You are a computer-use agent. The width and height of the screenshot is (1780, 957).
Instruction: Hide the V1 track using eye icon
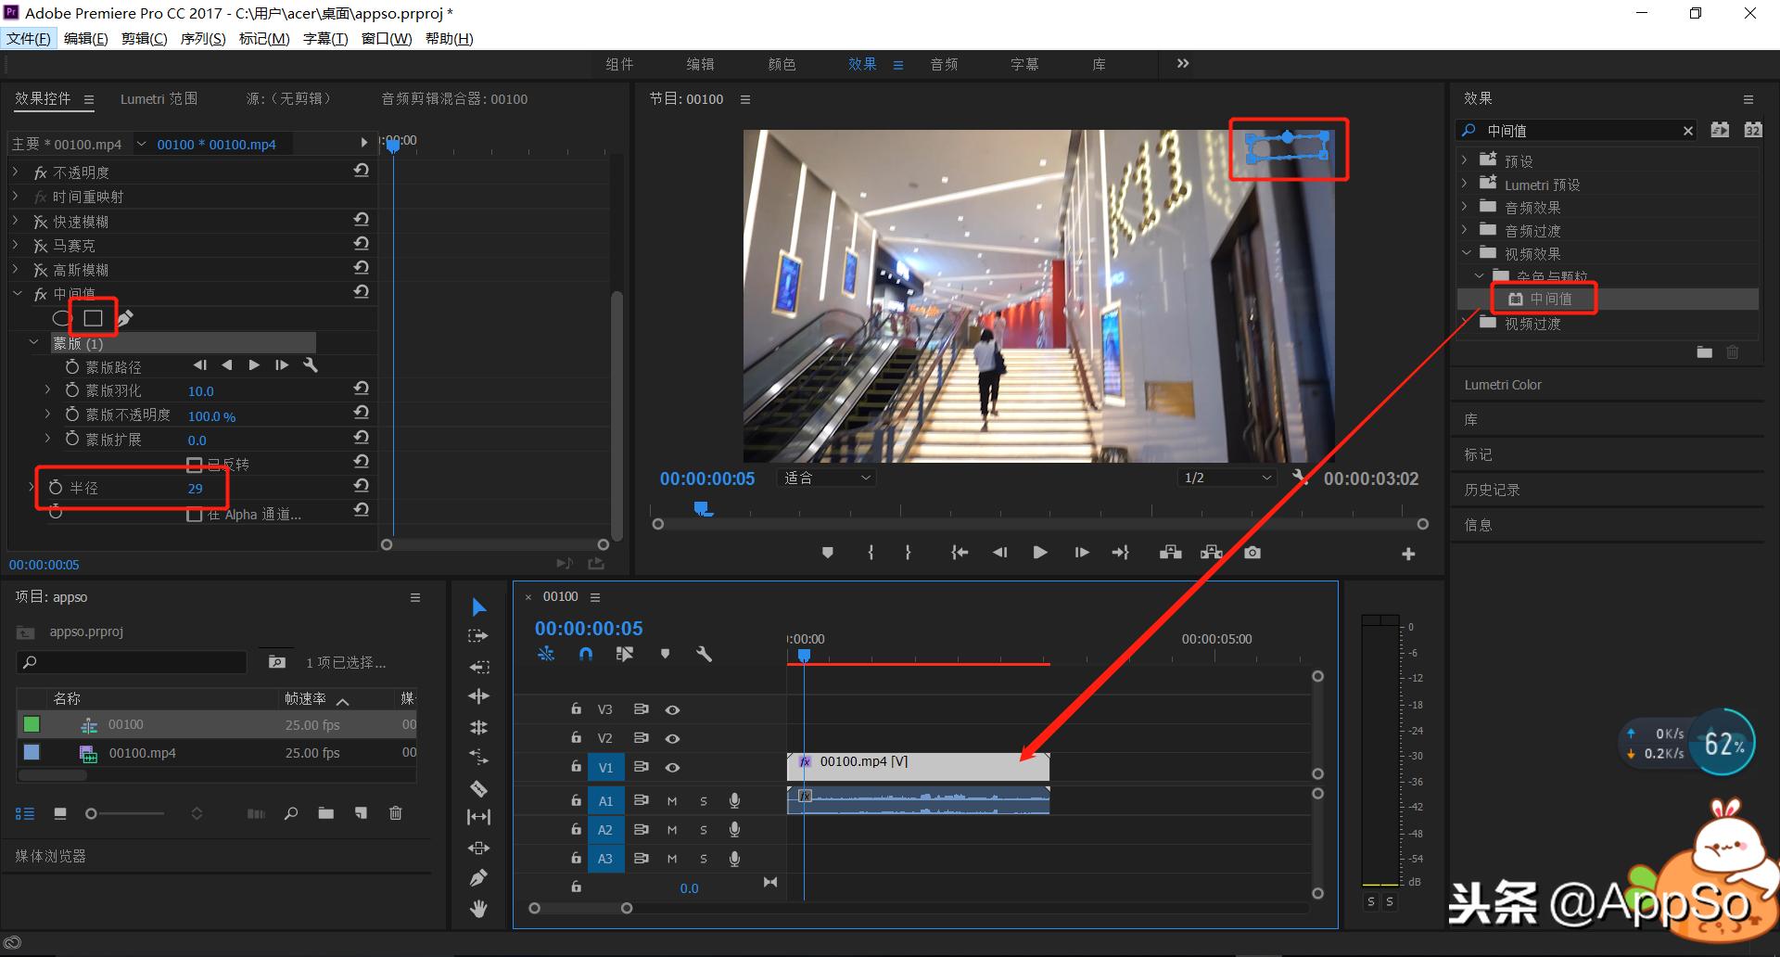pos(673,768)
